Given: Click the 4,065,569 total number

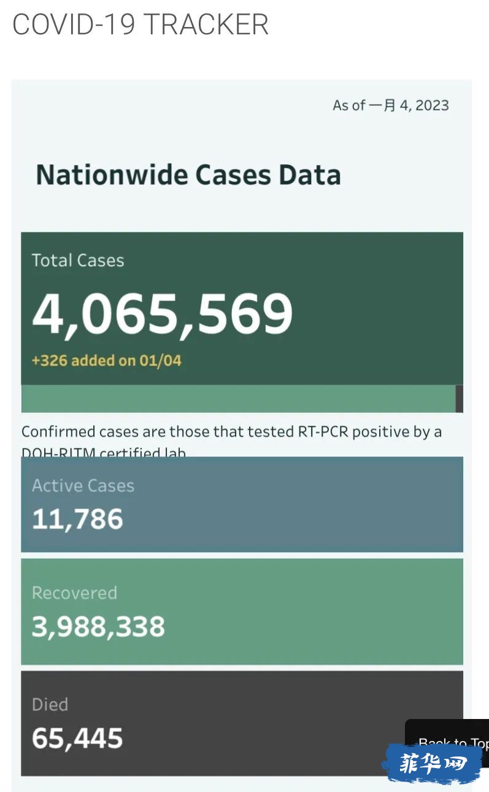Looking at the screenshot, I should [163, 313].
